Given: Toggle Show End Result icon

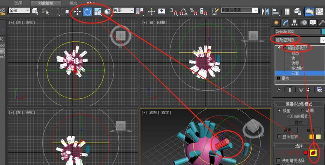Looking at the screenshot, I should tap(289, 90).
